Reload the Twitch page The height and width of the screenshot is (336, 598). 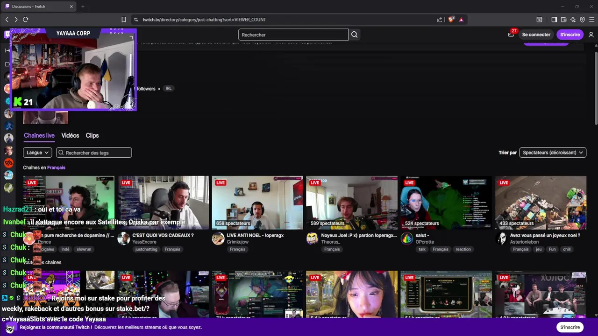click(26, 20)
